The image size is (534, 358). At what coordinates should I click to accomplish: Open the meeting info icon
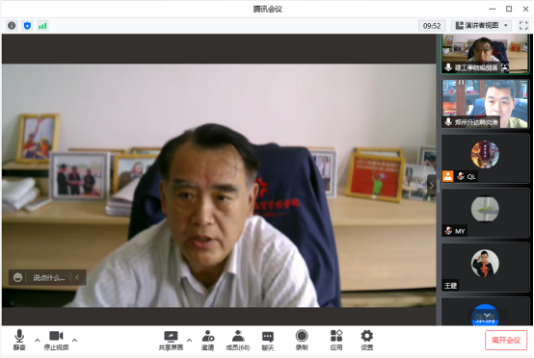[x=12, y=25]
